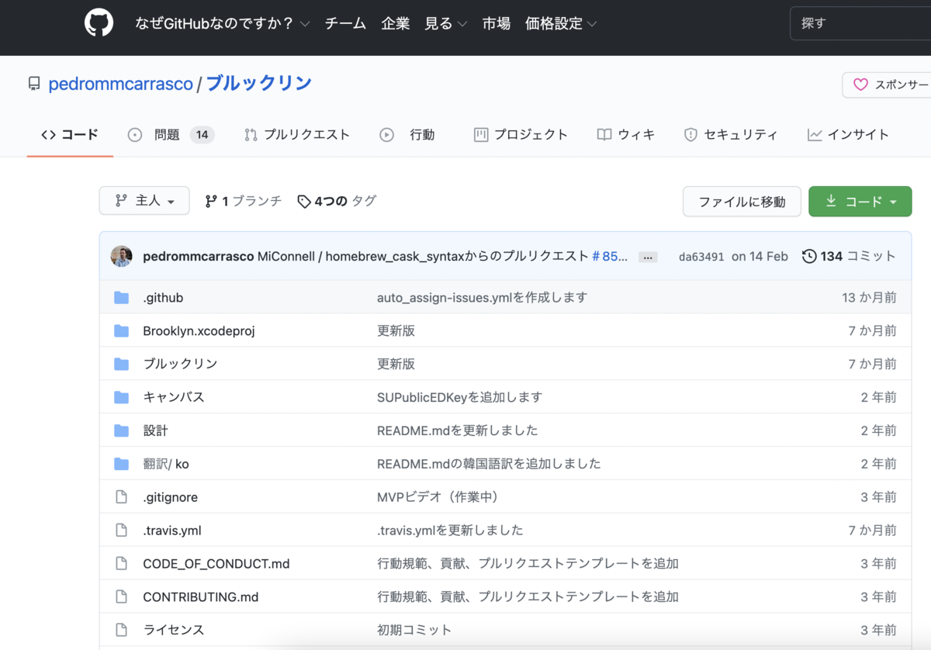
Task: Switch to the セキュリティ tab
Action: pos(731,135)
